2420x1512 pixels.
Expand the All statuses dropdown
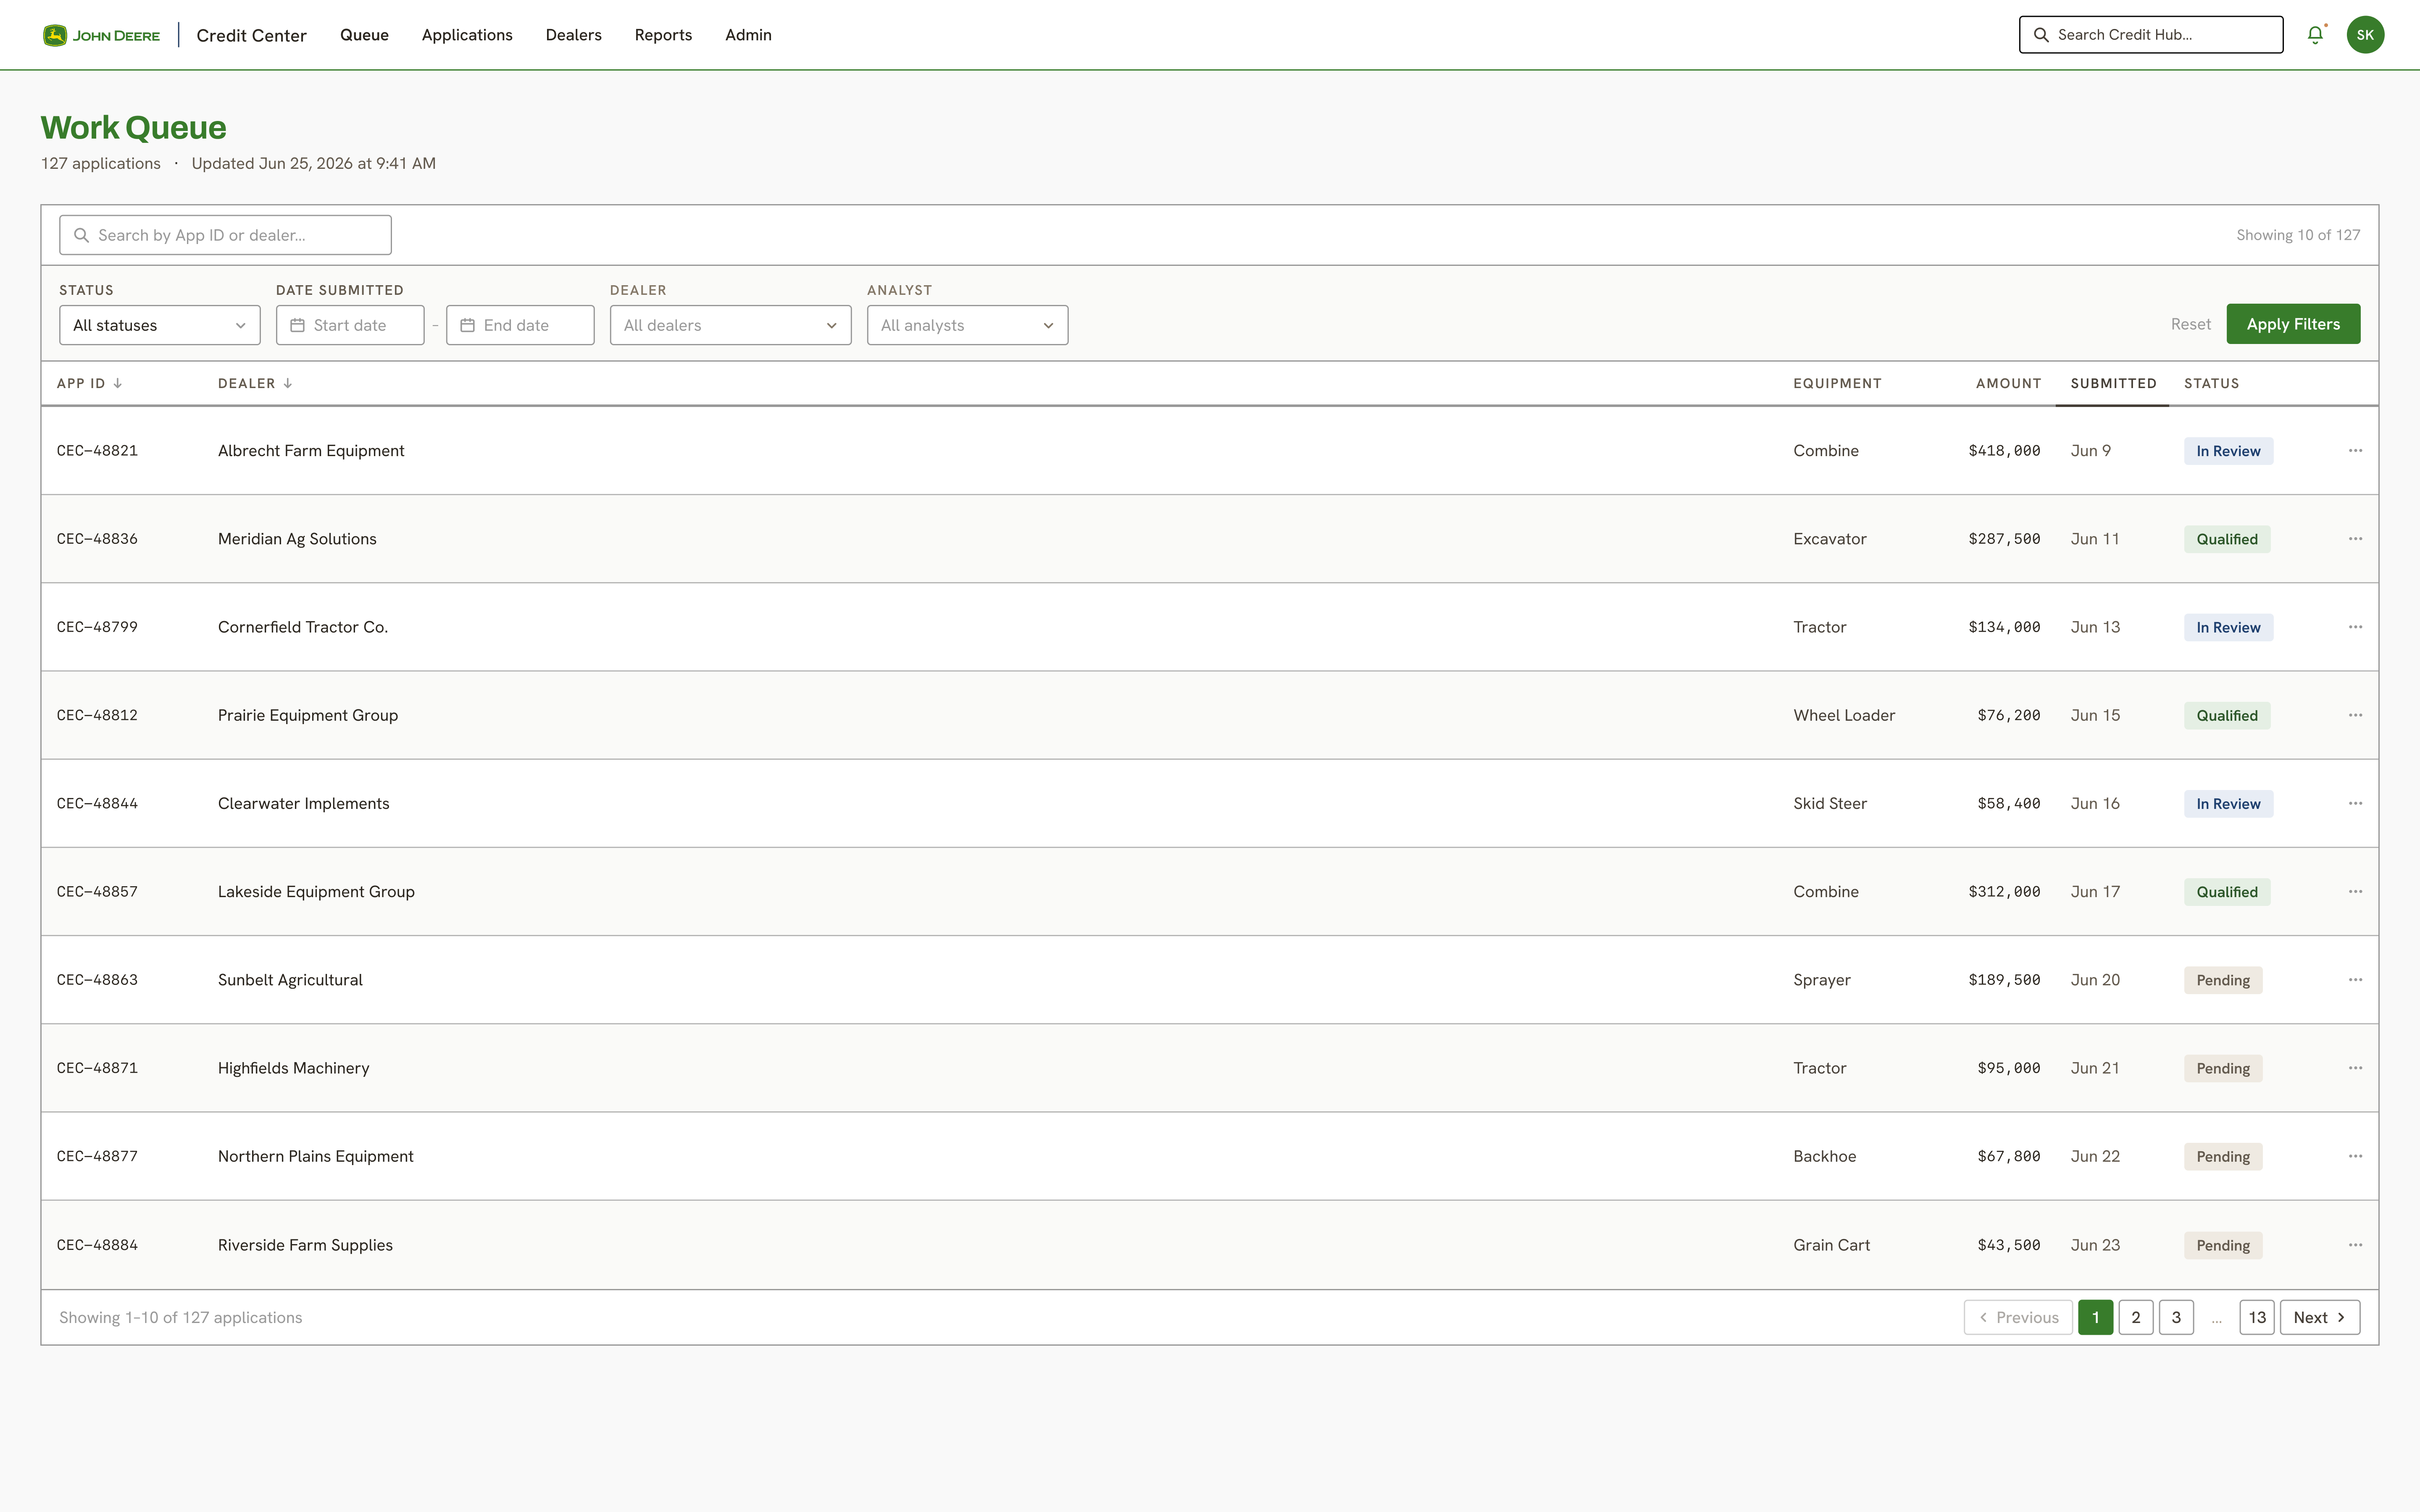pyautogui.click(x=160, y=325)
